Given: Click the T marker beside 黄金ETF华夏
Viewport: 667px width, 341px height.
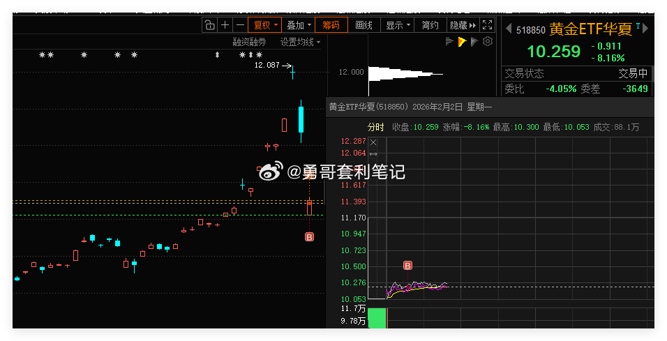Looking at the screenshot, I should (638, 26).
